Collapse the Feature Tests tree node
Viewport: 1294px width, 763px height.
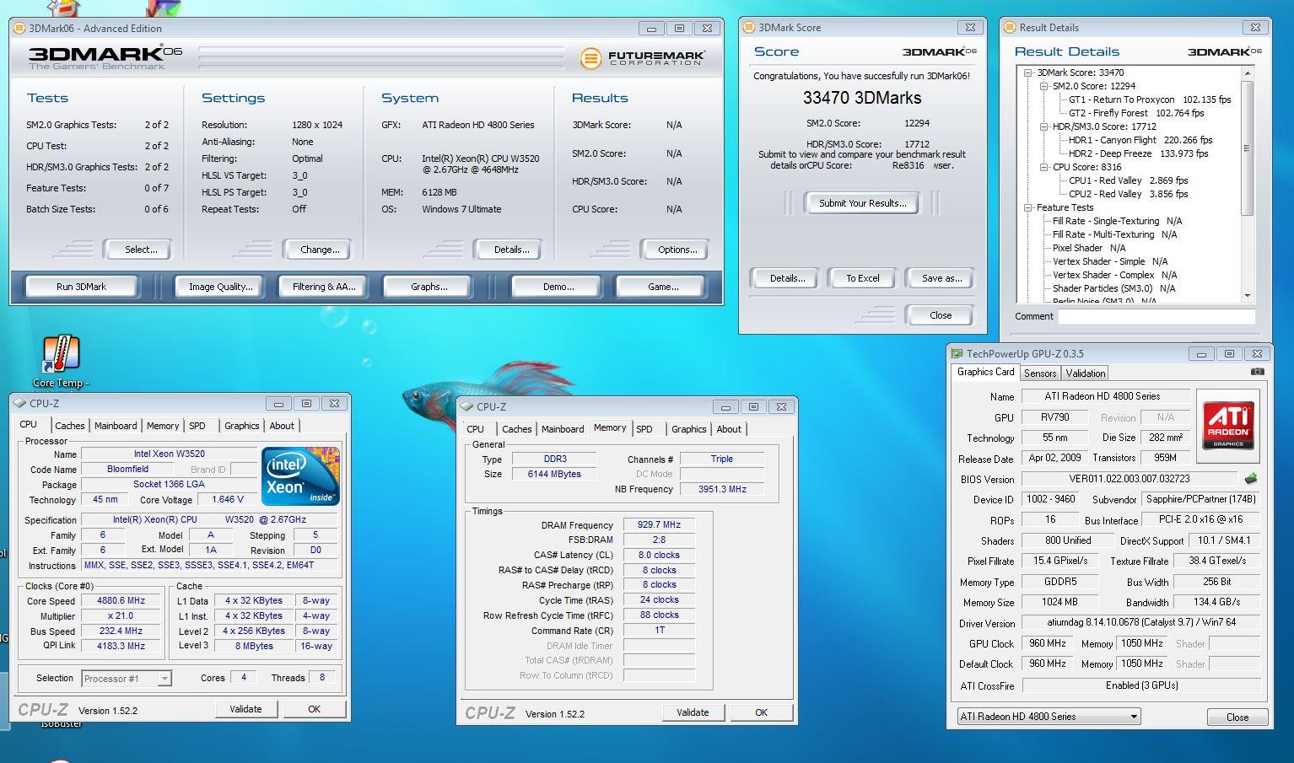(1028, 207)
